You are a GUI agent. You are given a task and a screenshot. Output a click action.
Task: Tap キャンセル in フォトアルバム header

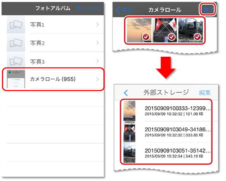[x=89, y=8]
